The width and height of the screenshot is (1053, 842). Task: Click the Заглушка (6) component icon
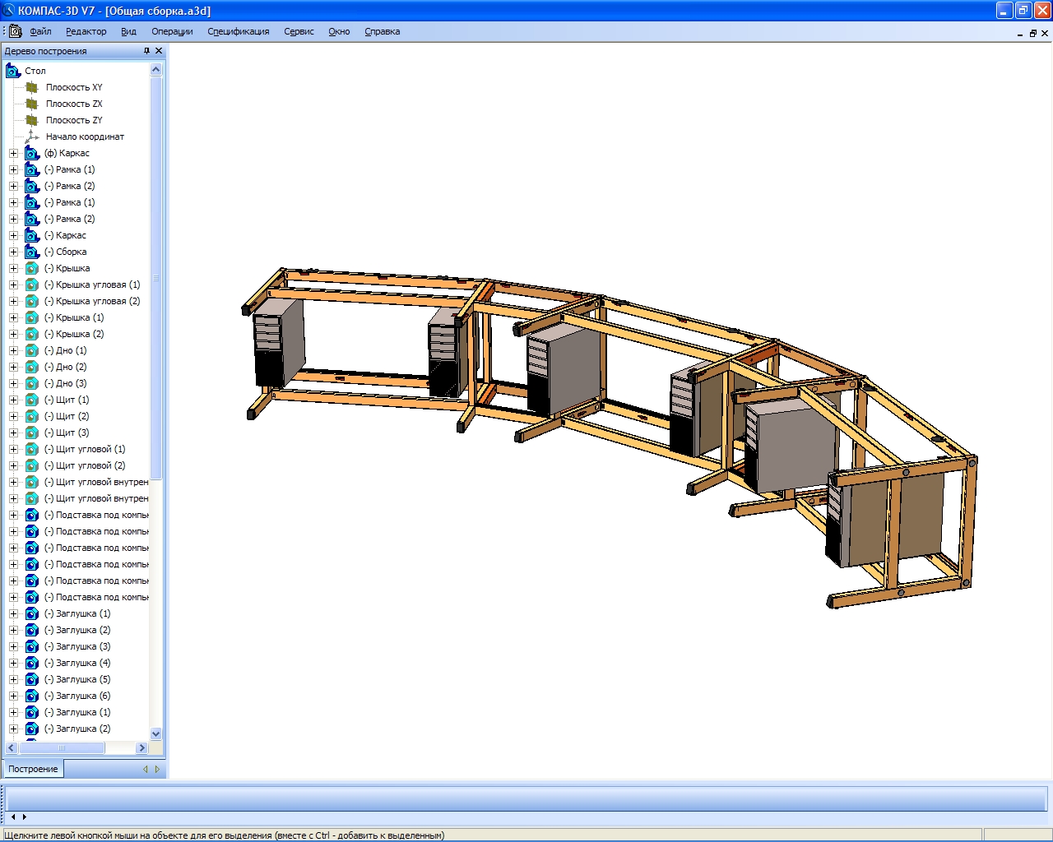pyautogui.click(x=32, y=696)
